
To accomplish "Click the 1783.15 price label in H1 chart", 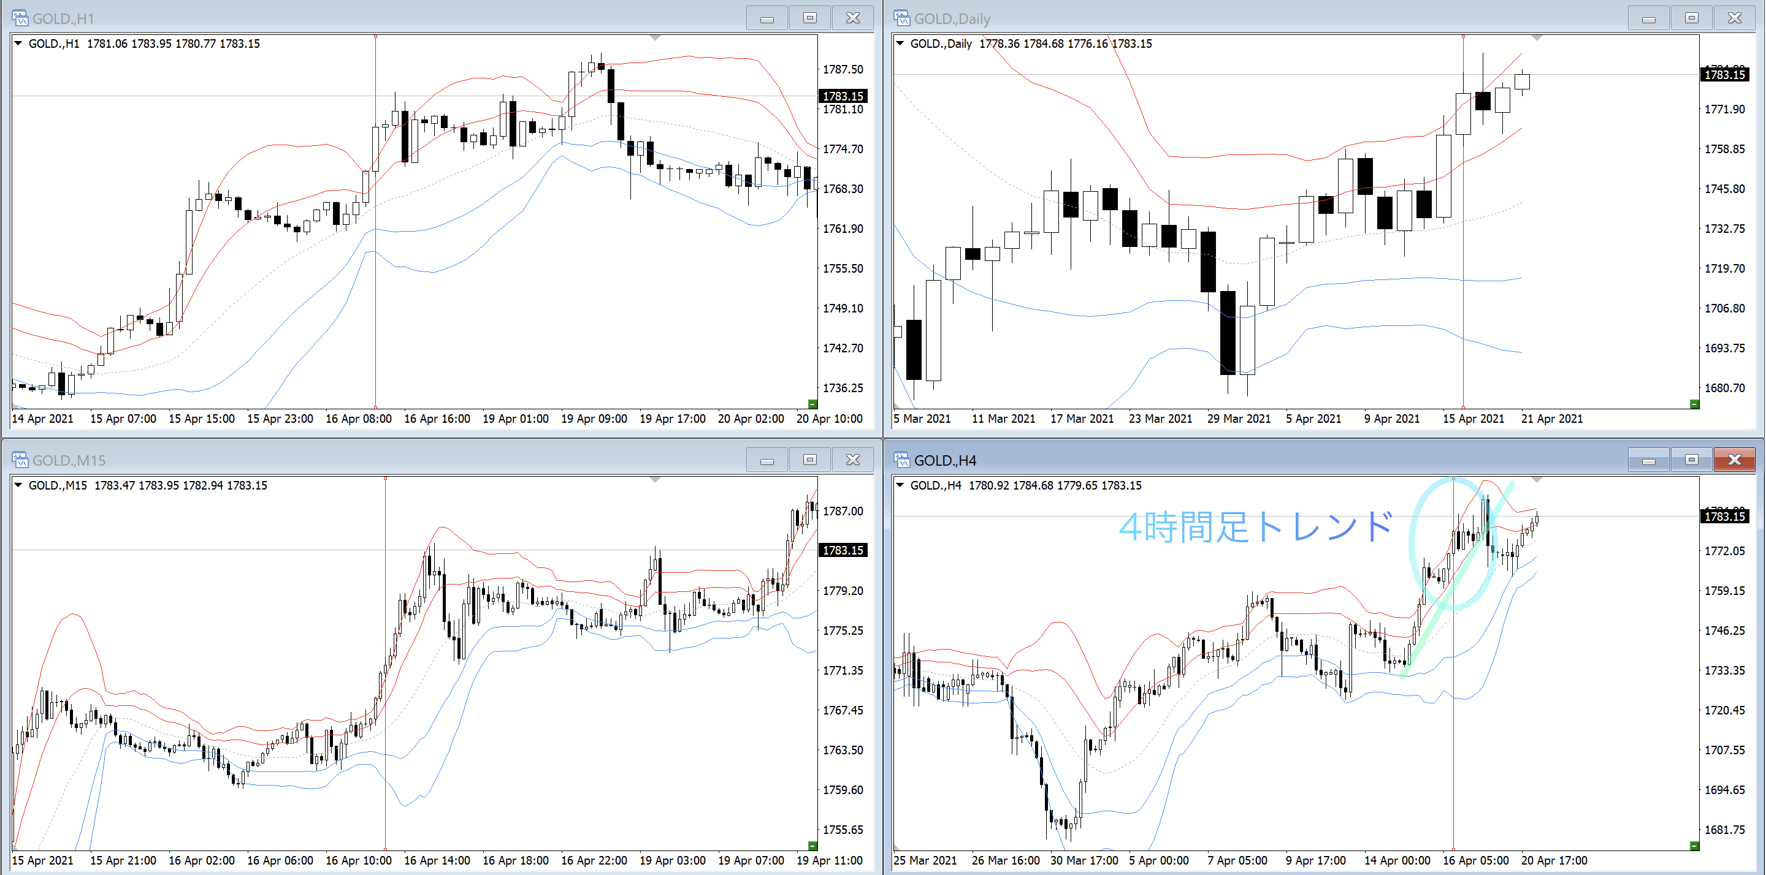I will pos(843,97).
